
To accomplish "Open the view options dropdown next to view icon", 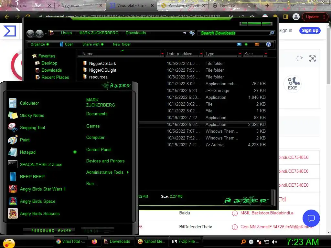I will (246, 44).
